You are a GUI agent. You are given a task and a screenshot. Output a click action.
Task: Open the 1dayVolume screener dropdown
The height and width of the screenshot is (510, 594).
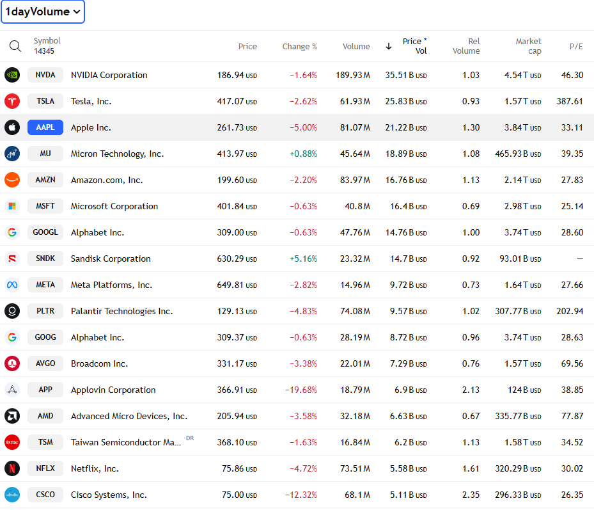pyautogui.click(x=43, y=12)
